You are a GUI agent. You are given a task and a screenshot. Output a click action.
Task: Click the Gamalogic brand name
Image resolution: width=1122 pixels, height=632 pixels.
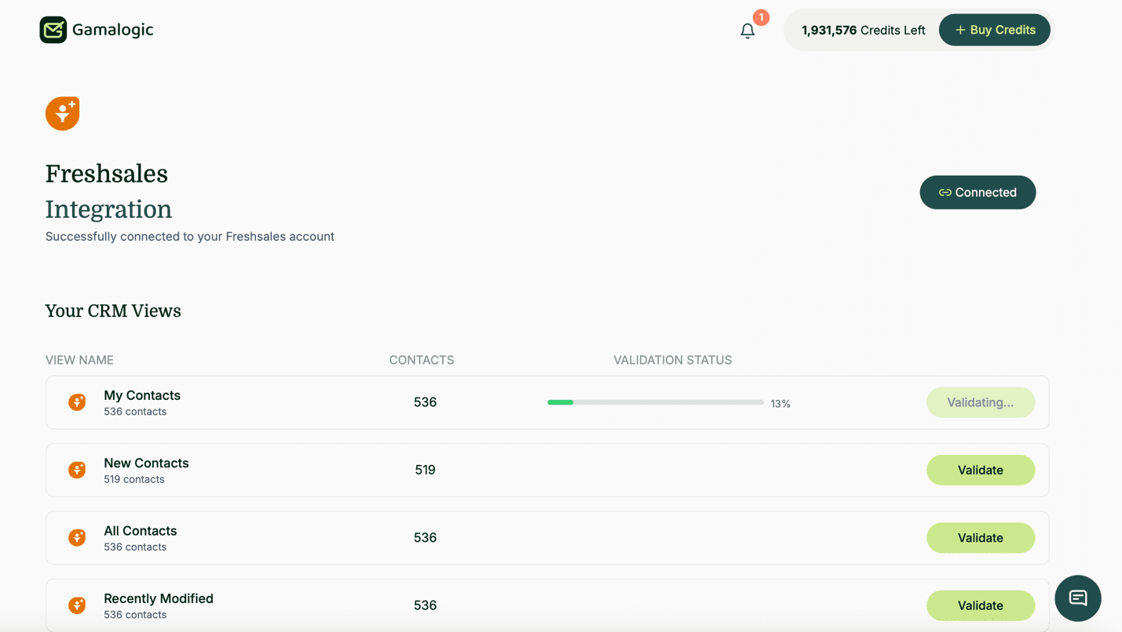point(113,30)
